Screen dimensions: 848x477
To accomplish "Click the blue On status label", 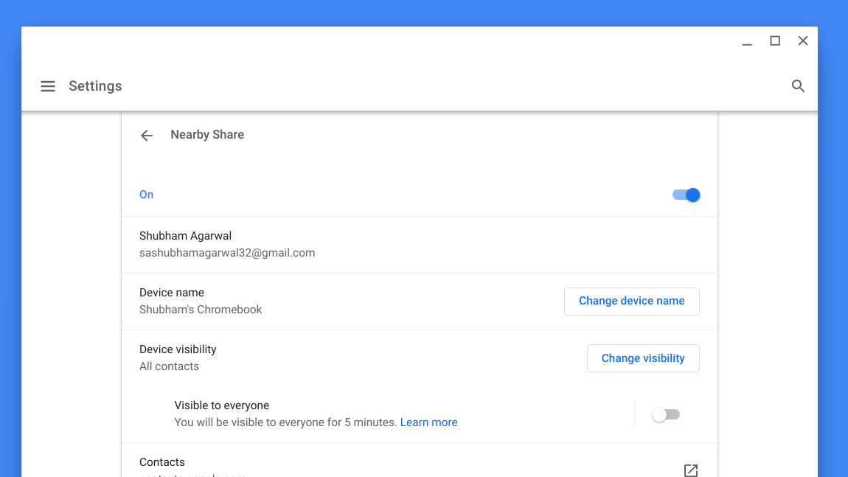I will click(x=147, y=195).
